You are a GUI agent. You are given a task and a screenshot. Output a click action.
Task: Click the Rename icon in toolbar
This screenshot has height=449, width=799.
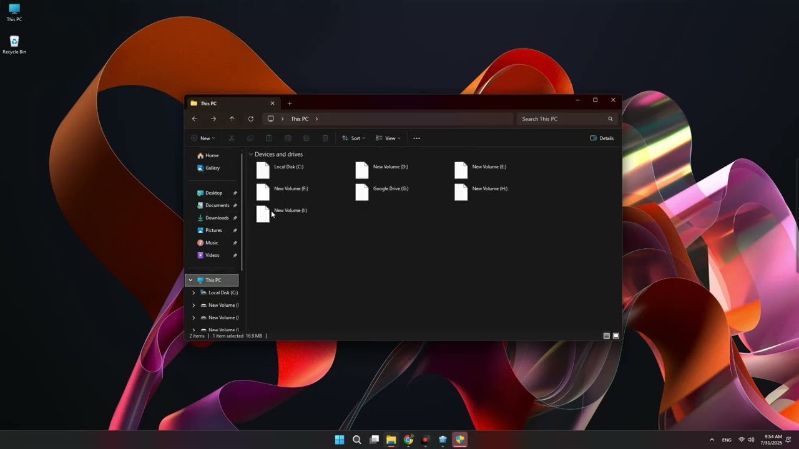(288, 138)
